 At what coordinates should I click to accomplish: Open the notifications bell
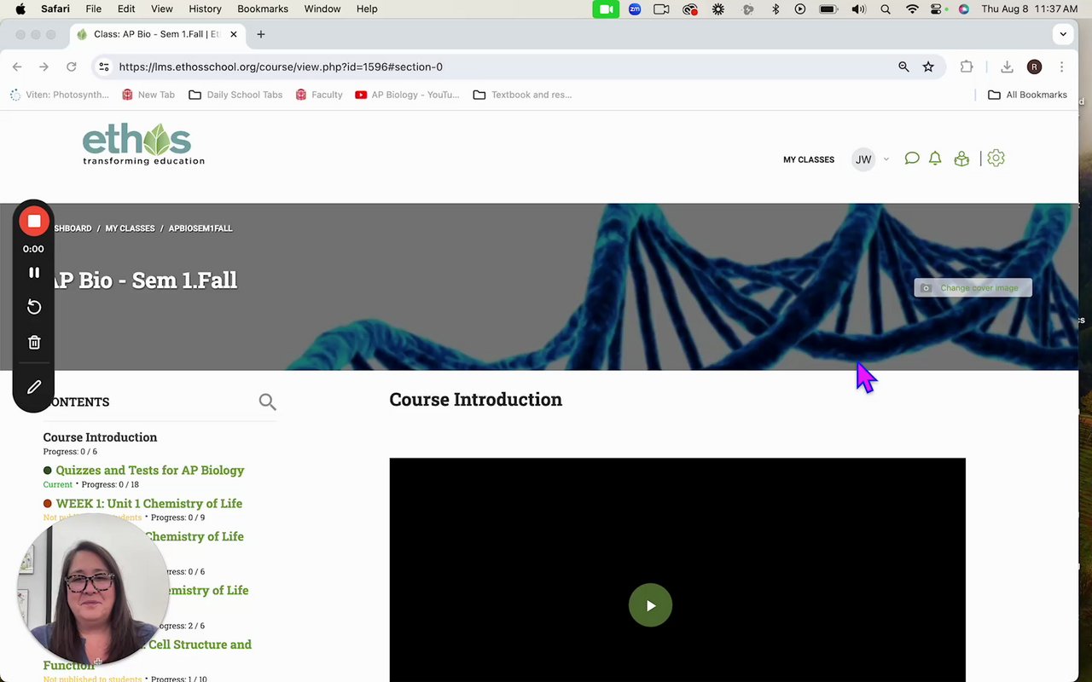935,159
